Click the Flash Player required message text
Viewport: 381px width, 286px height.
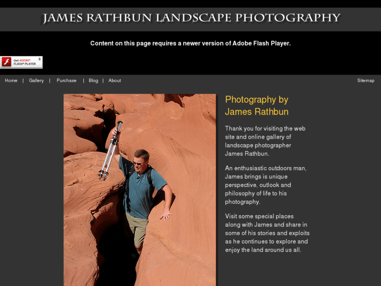coord(191,44)
